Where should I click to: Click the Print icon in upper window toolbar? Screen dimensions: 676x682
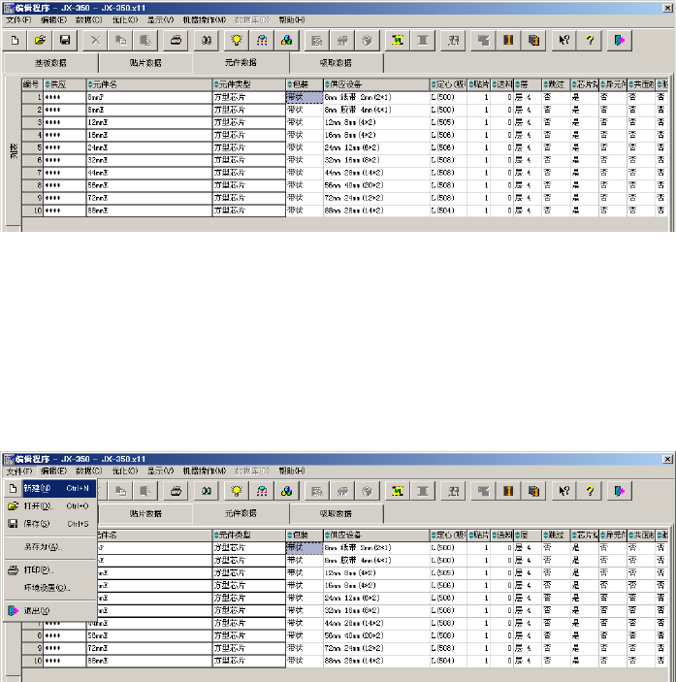[x=176, y=41]
